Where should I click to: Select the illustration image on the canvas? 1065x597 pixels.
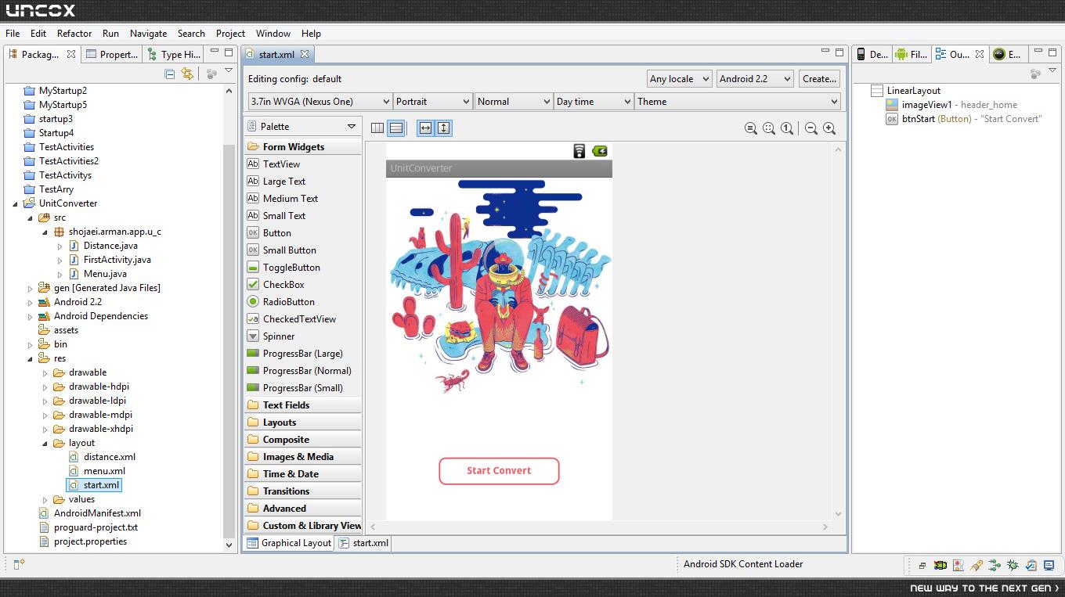[x=499, y=285]
